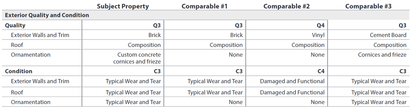Select Damaged and Functional in the Roof row
Image resolution: width=412 pixels, height=109 pixels.
coord(292,92)
